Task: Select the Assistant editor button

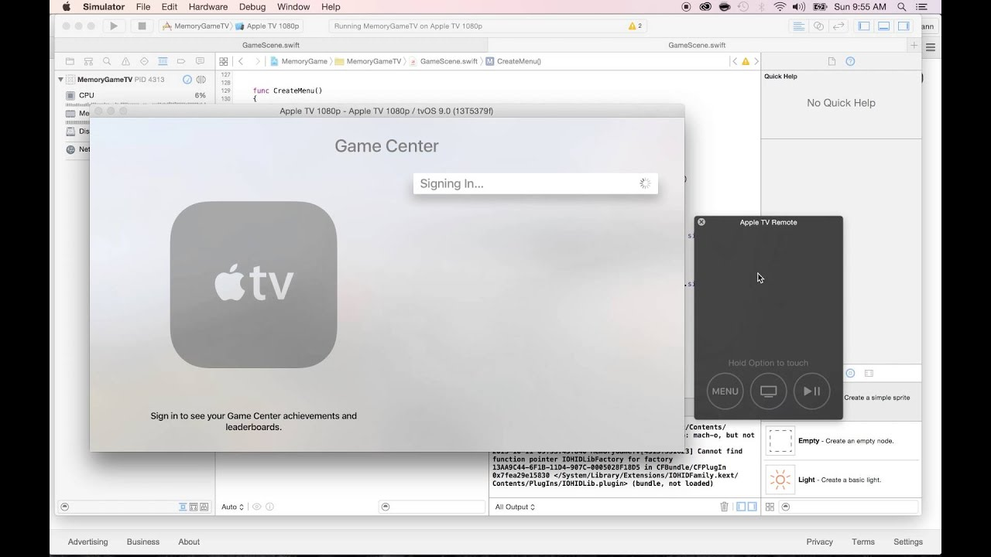Action: (x=818, y=26)
